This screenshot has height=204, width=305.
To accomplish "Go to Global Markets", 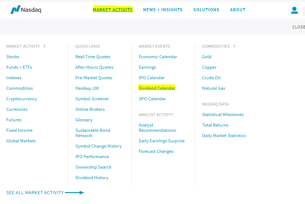I will 21,141.
